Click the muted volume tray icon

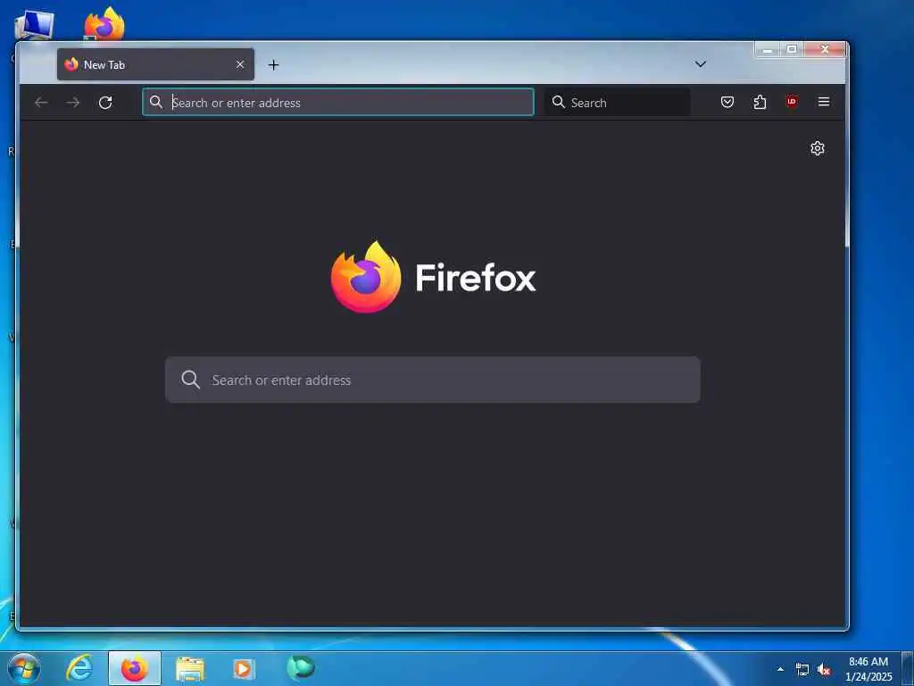tap(824, 670)
